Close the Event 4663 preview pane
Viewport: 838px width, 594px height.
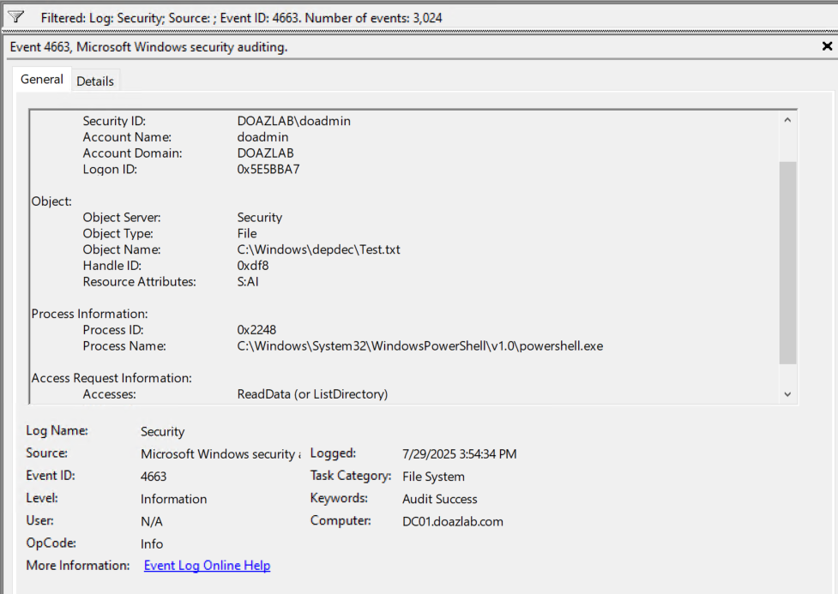point(826,47)
